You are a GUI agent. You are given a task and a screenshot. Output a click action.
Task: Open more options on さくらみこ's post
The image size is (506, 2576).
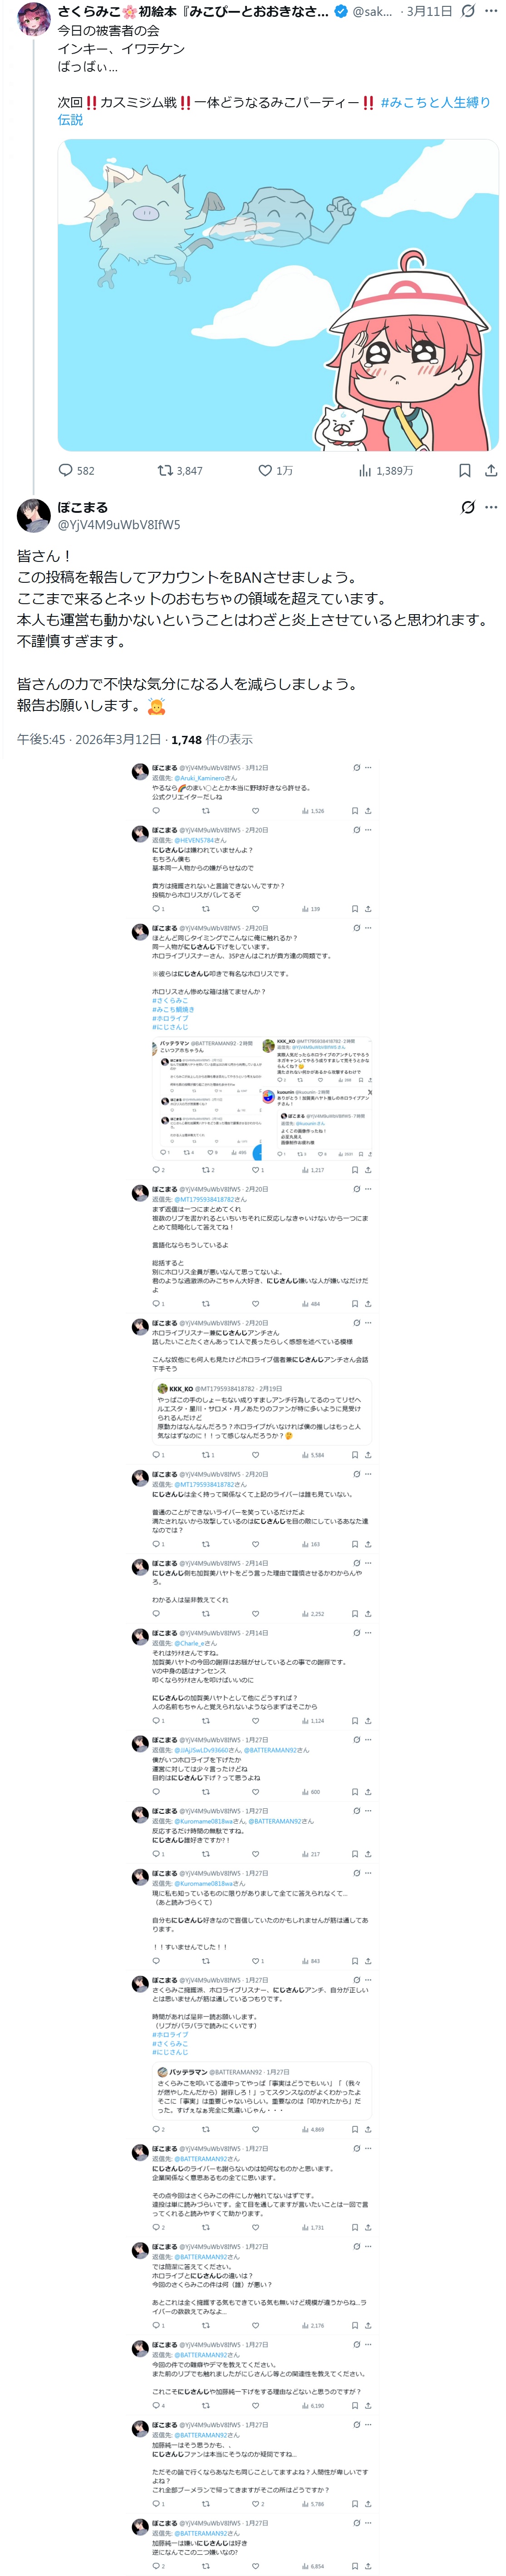[490, 11]
